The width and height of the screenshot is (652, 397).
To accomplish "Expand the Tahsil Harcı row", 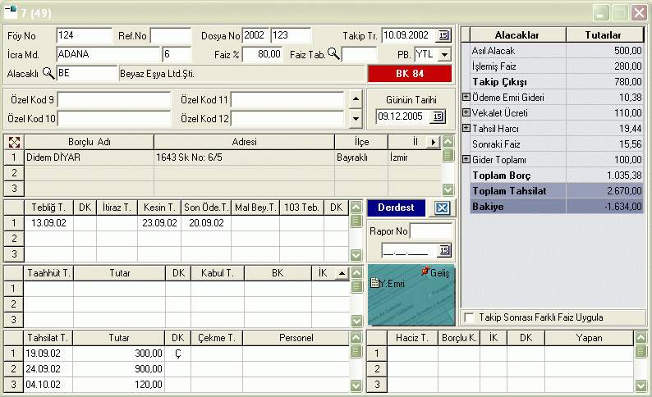I will [x=466, y=128].
